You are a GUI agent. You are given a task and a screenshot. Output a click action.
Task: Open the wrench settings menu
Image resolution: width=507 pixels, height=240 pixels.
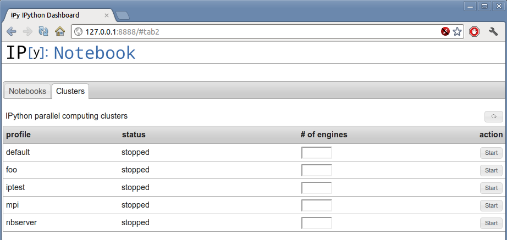[x=493, y=31]
